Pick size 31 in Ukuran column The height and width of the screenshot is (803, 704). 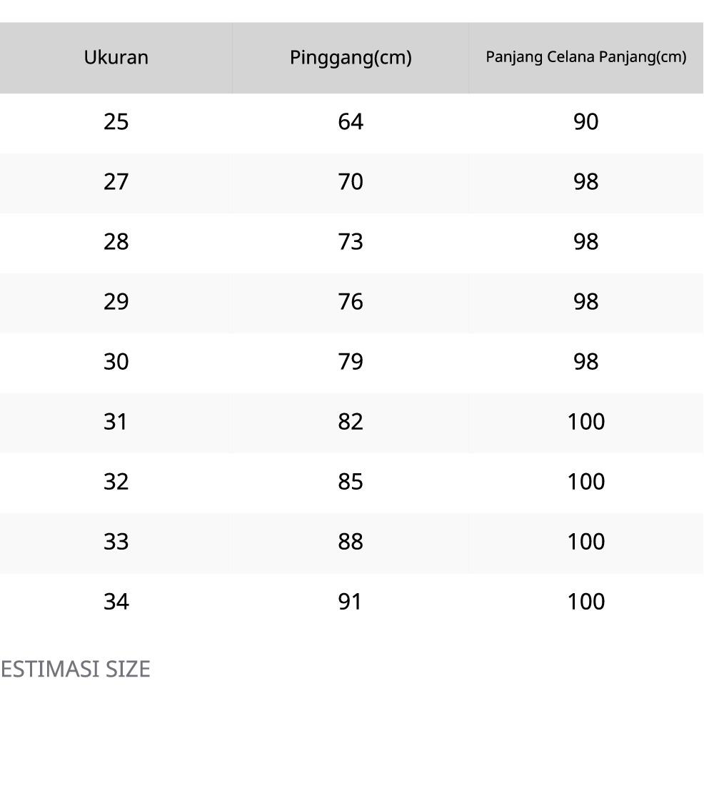pyautogui.click(x=116, y=422)
